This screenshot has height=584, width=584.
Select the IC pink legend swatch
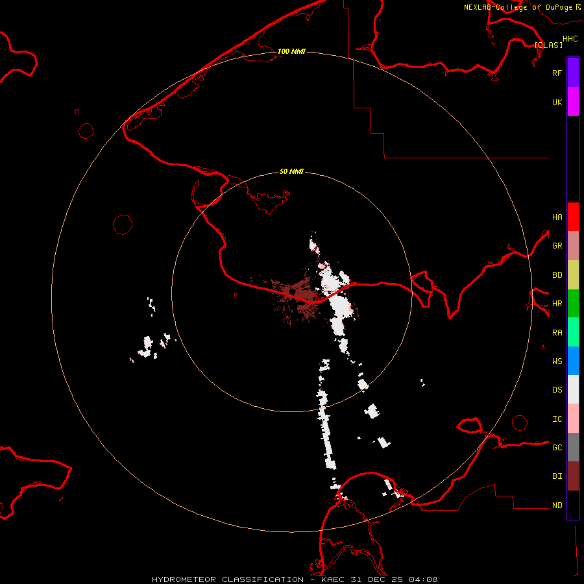(573, 419)
